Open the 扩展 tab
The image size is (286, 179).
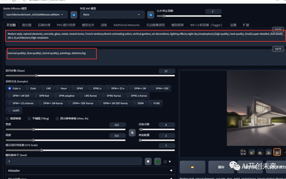(x=246, y=25)
